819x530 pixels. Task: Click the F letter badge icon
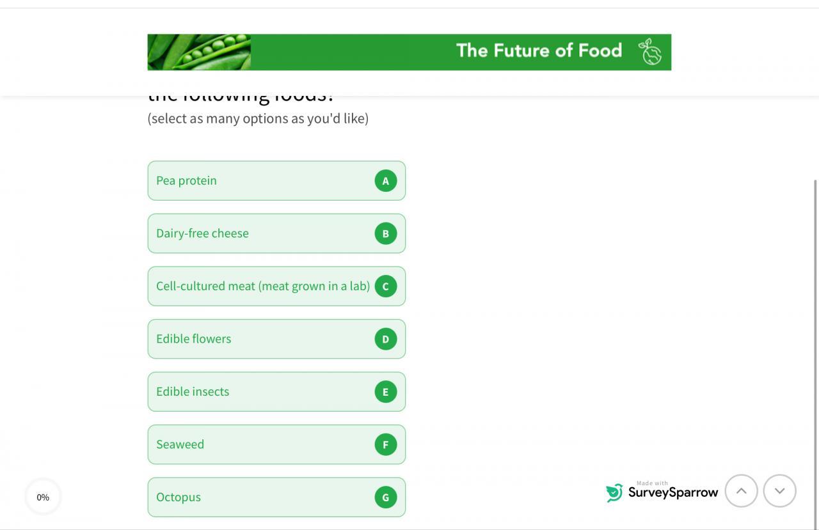click(x=386, y=444)
